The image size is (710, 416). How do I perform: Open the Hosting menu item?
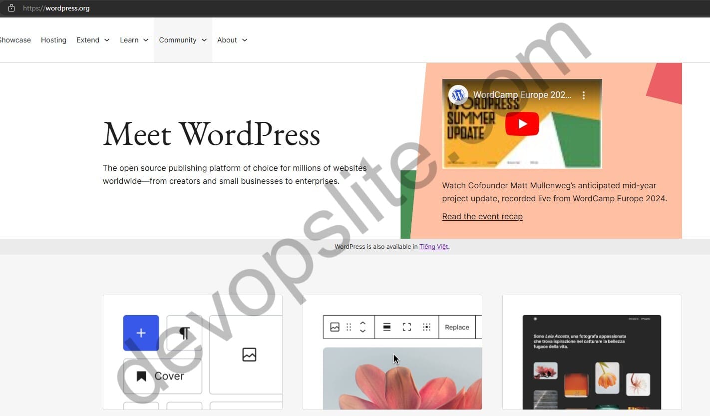[53, 40]
